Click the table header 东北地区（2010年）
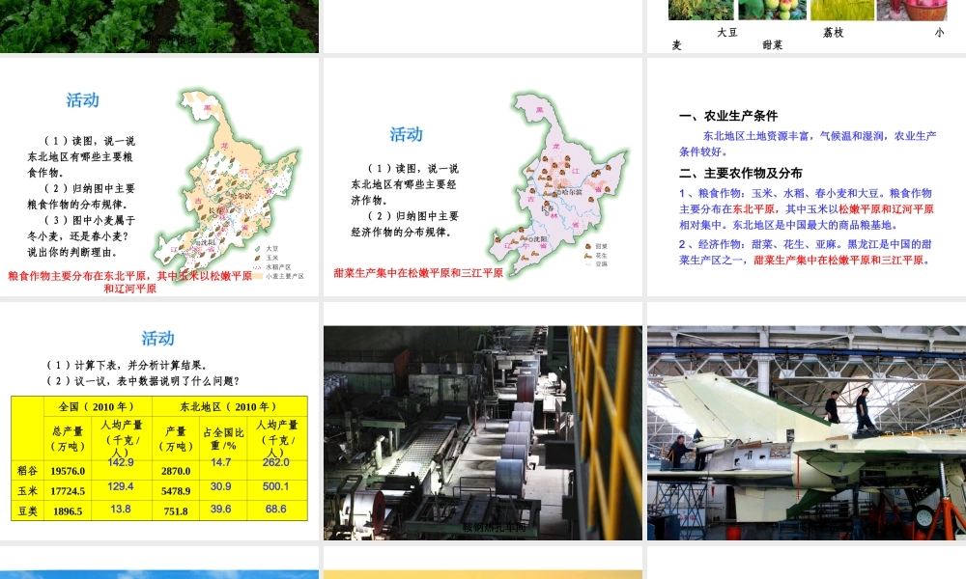966x579 pixels. click(228, 406)
